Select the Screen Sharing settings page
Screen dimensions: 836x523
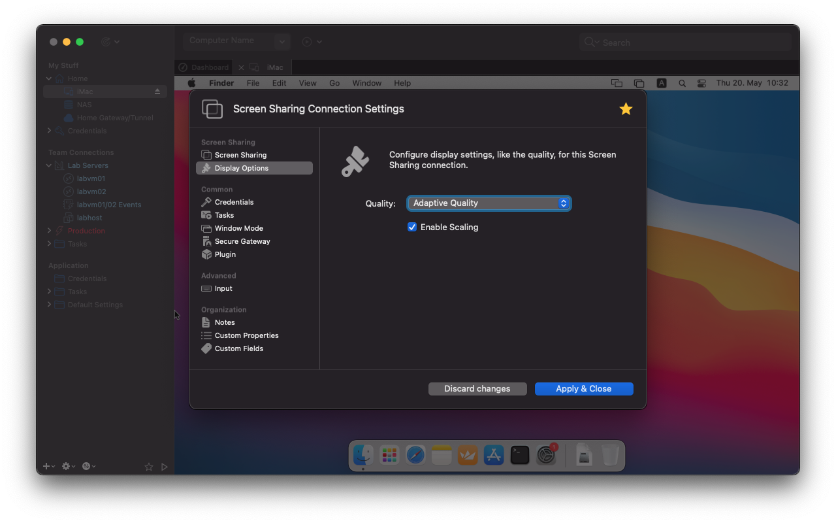point(241,155)
